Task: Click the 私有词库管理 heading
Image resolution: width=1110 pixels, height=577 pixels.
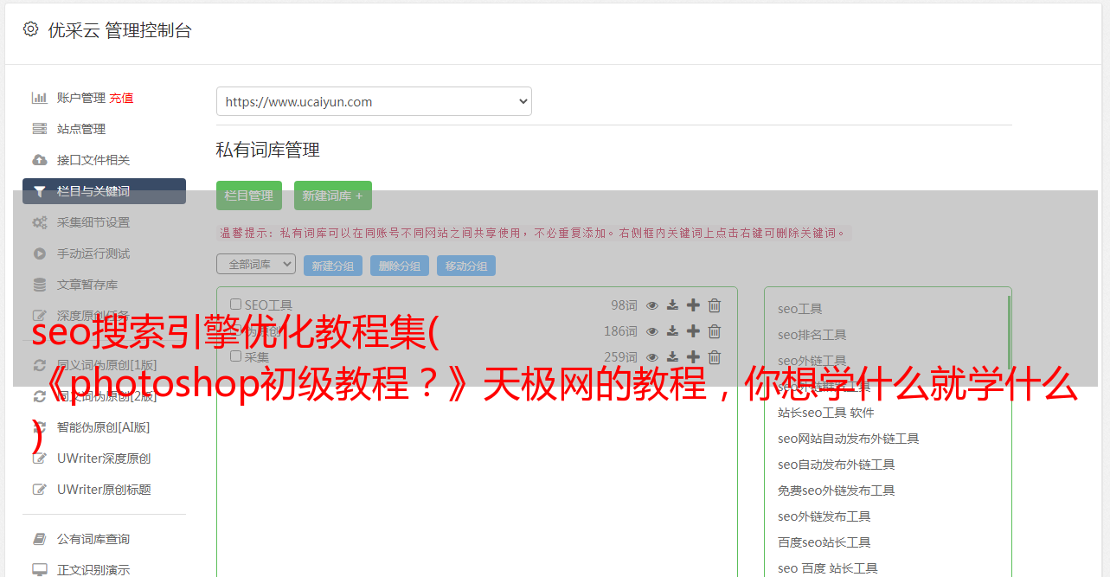Action: 268,150
